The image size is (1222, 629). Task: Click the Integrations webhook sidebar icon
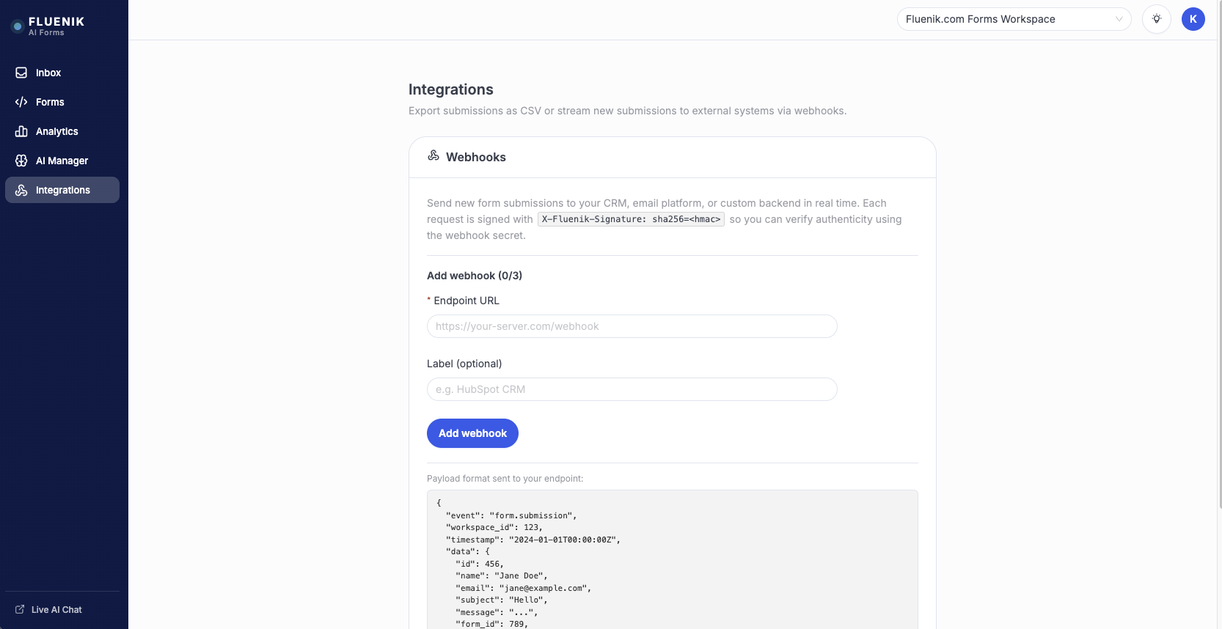pos(21,190)
